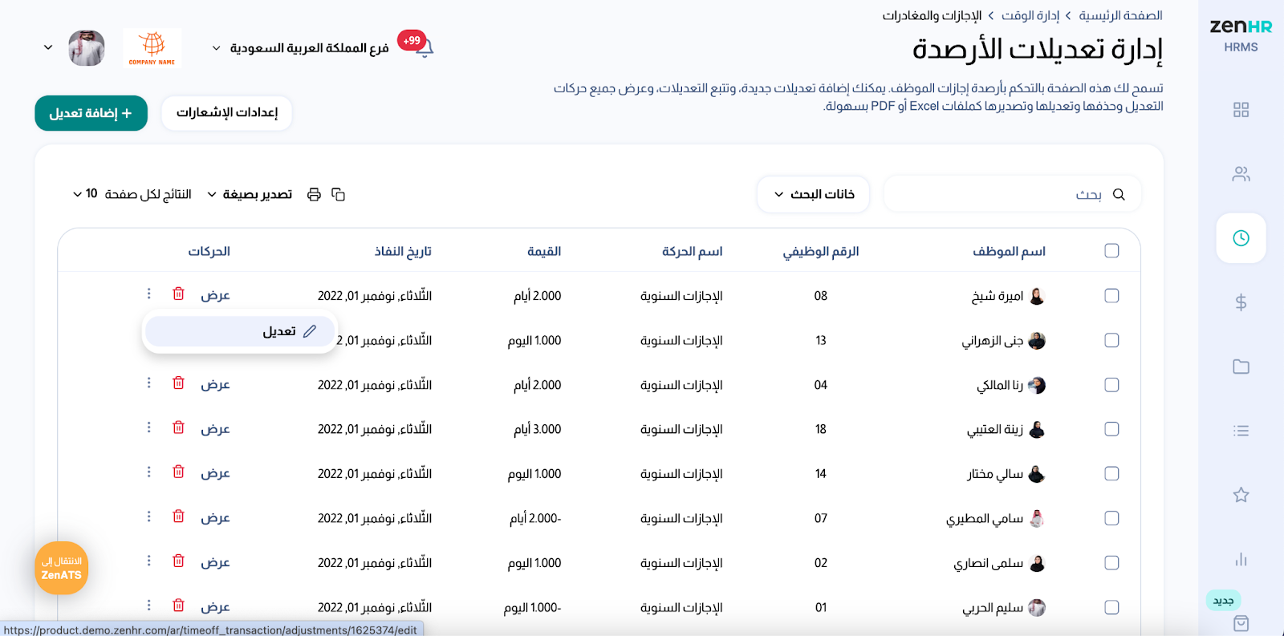Open the جديد shopping bag icon
This screenshot has height=636, width=1284.
click(x=1241, y=622)
